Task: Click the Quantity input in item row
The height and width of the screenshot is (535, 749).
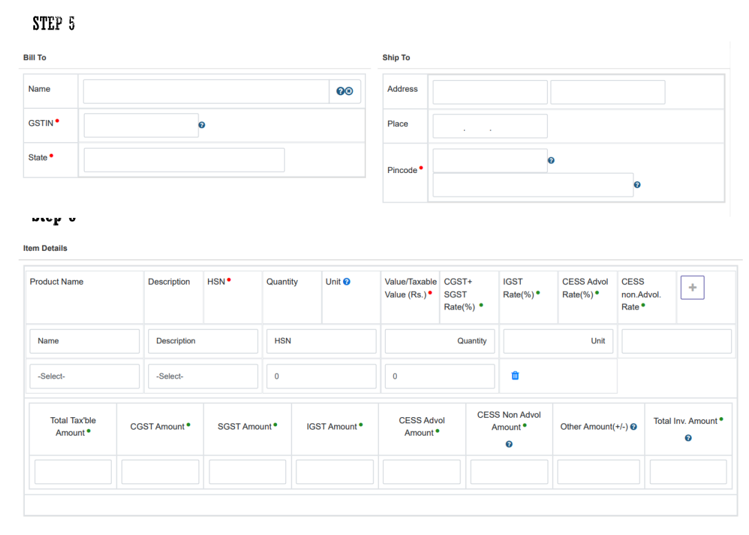Action: 440,341
